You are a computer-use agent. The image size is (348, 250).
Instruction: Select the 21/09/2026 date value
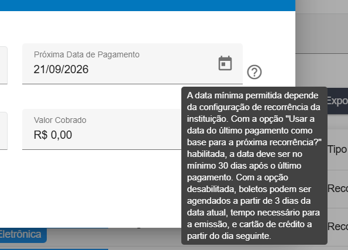[x=61, y=69]
